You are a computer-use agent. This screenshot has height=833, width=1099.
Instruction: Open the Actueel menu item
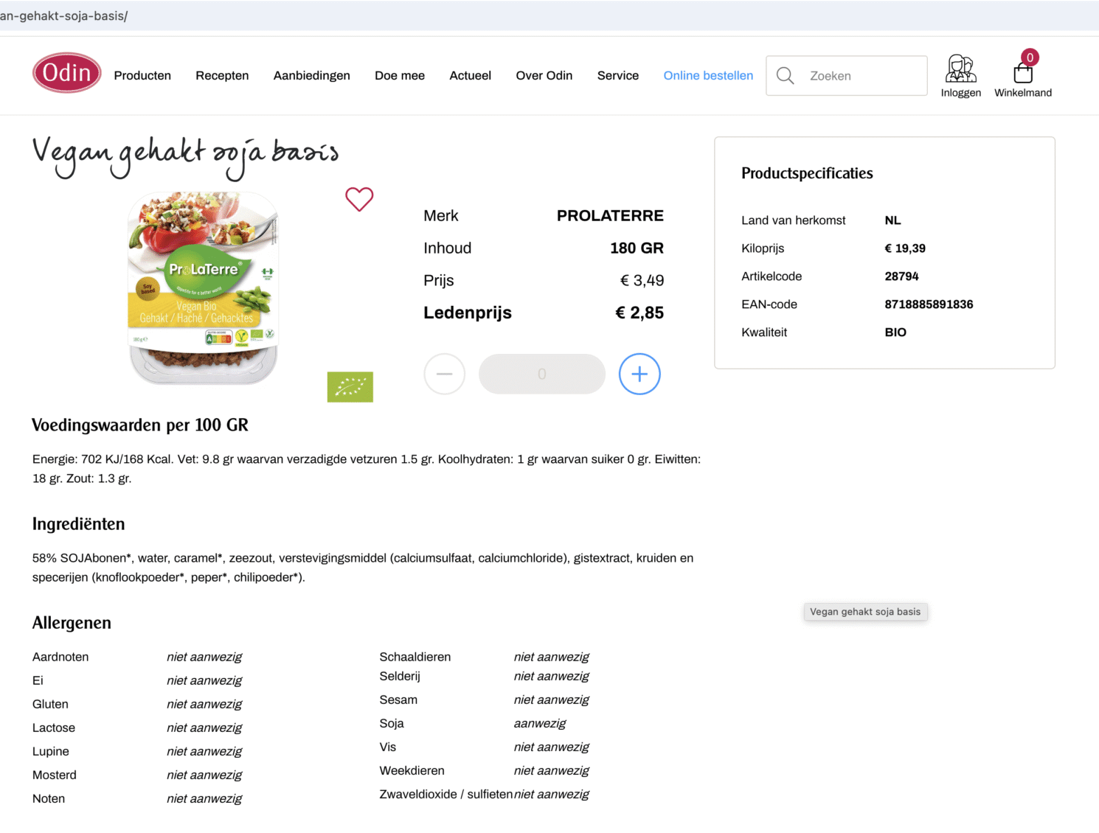point(471,75)
